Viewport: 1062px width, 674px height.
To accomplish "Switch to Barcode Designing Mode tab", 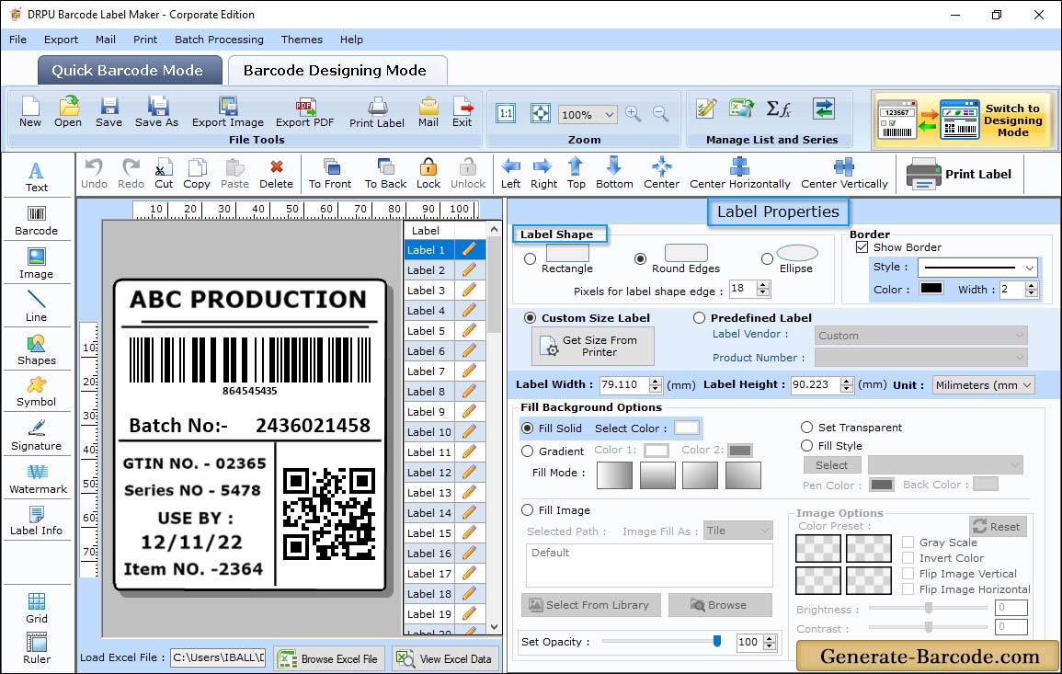I will coord(336,71).
